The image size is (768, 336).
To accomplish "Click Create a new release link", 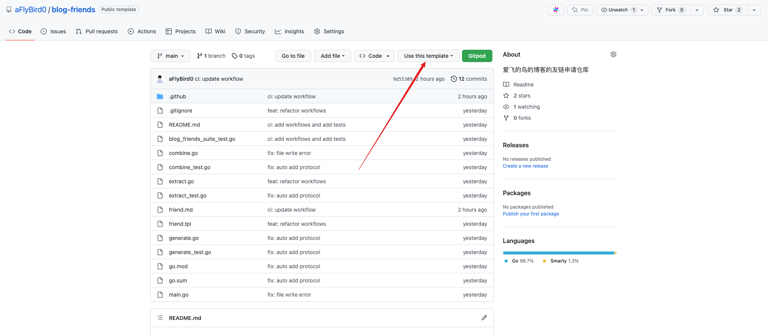I will 525,166.
